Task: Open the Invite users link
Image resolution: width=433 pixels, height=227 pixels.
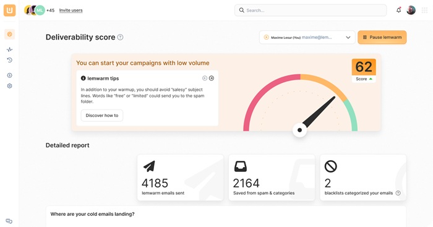Action: coord(71,11)
